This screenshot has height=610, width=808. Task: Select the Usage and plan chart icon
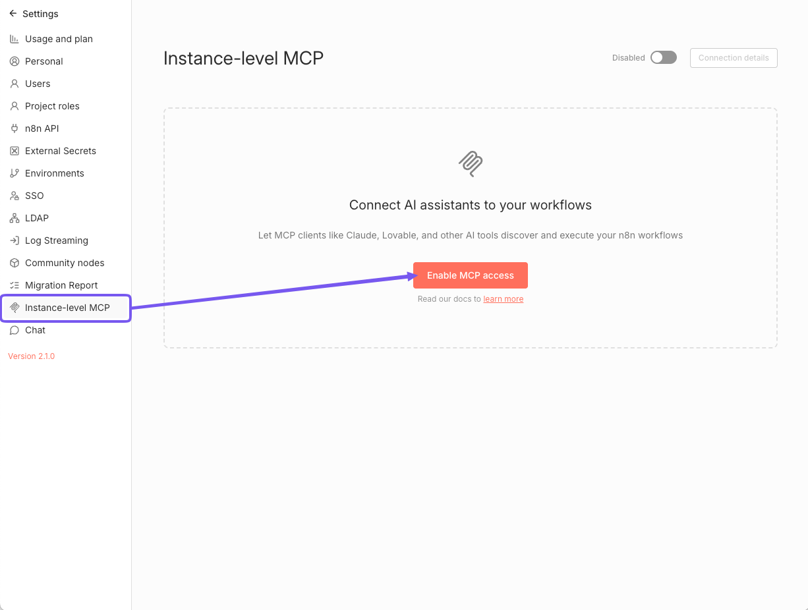coord(14,39)
